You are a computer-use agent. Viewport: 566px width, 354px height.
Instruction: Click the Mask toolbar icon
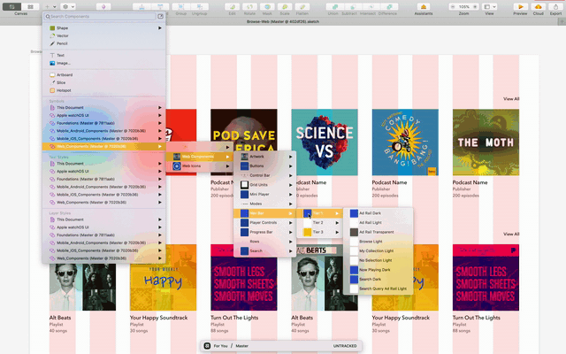[267, 6]
